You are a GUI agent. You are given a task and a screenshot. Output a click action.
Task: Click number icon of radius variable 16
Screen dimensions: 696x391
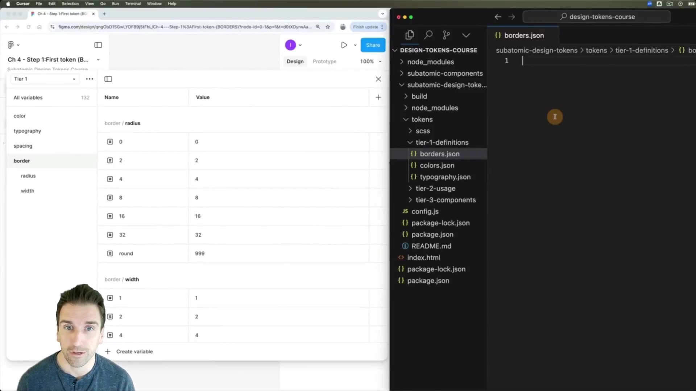(x=110, y=216)
